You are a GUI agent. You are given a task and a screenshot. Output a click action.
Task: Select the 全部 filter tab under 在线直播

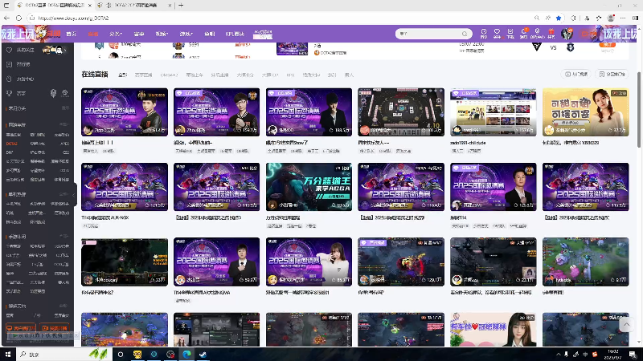click(122, 75)
